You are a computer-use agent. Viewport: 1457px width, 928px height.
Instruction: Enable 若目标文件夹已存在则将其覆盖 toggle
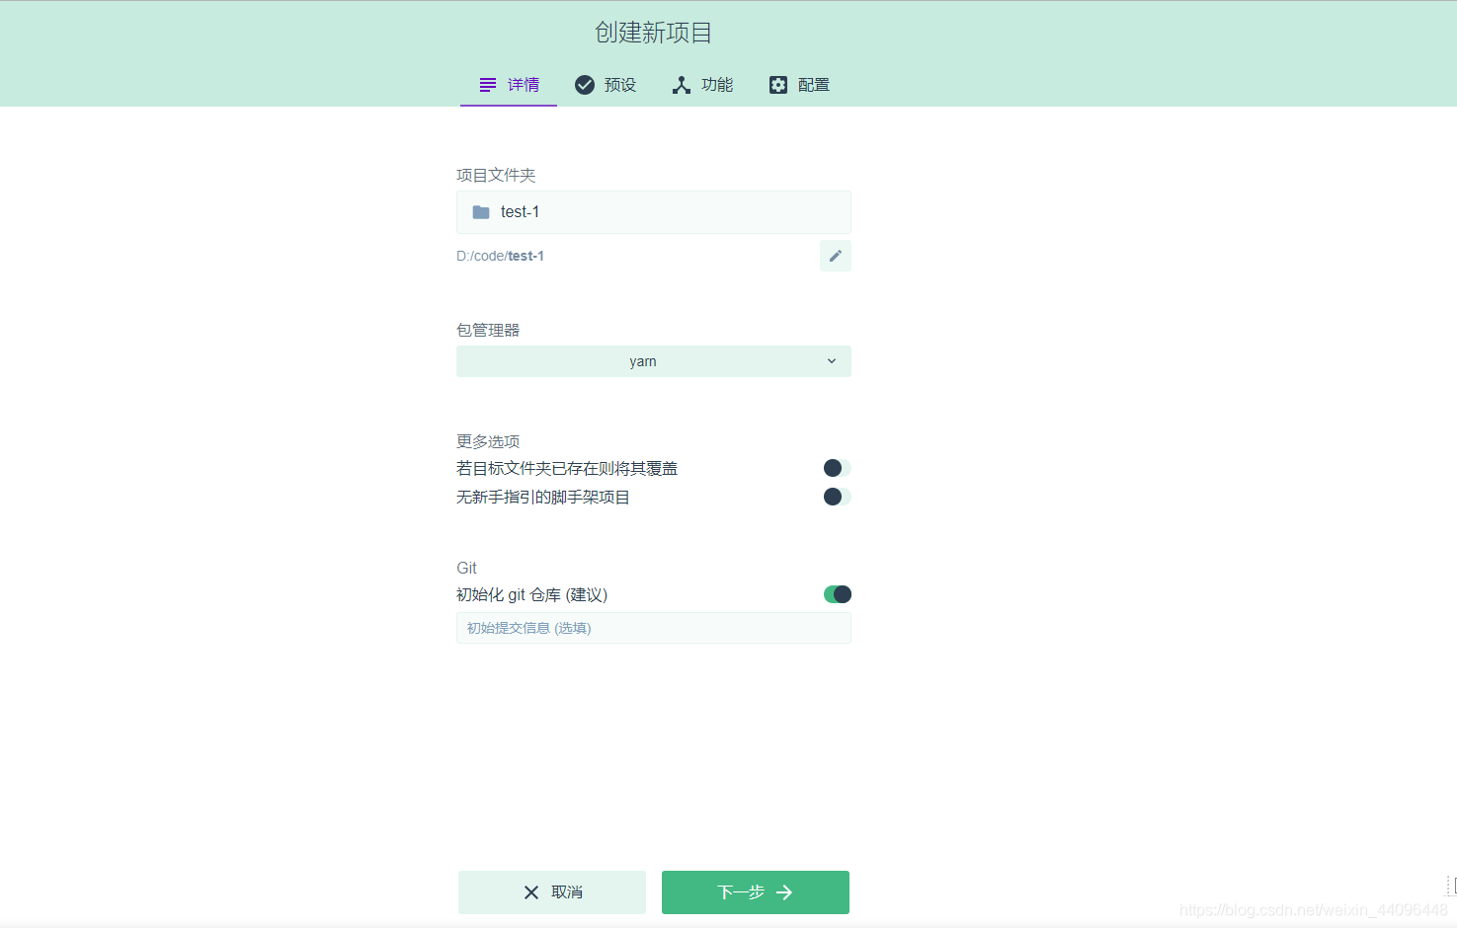click(x=836, y=467)
